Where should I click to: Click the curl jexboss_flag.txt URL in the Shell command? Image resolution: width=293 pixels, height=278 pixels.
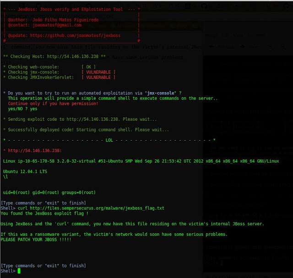(97, 208)
